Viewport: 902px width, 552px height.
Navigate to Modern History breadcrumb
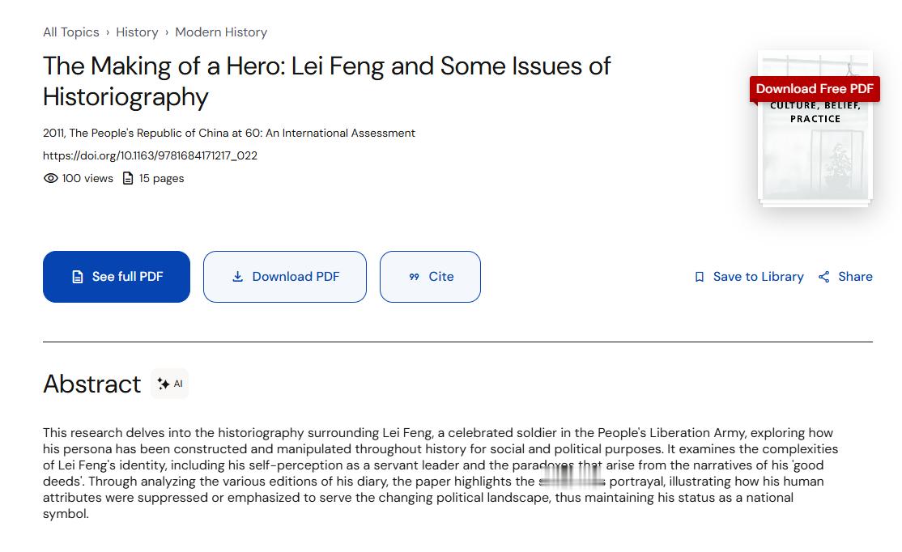click(x=221, y=32)
